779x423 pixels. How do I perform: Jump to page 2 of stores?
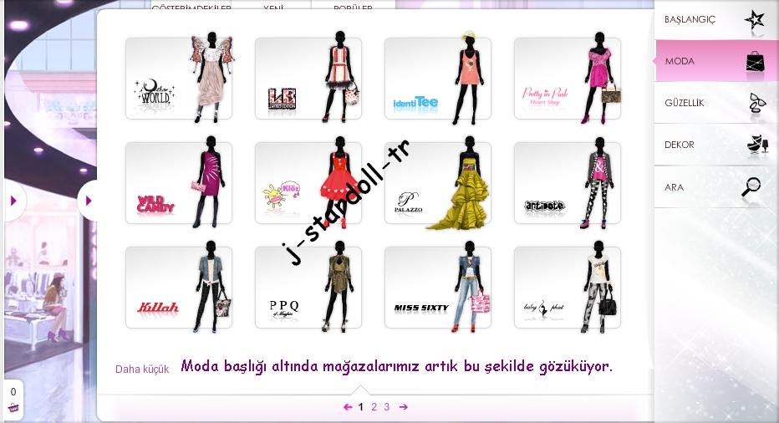[x=374, y=406]
